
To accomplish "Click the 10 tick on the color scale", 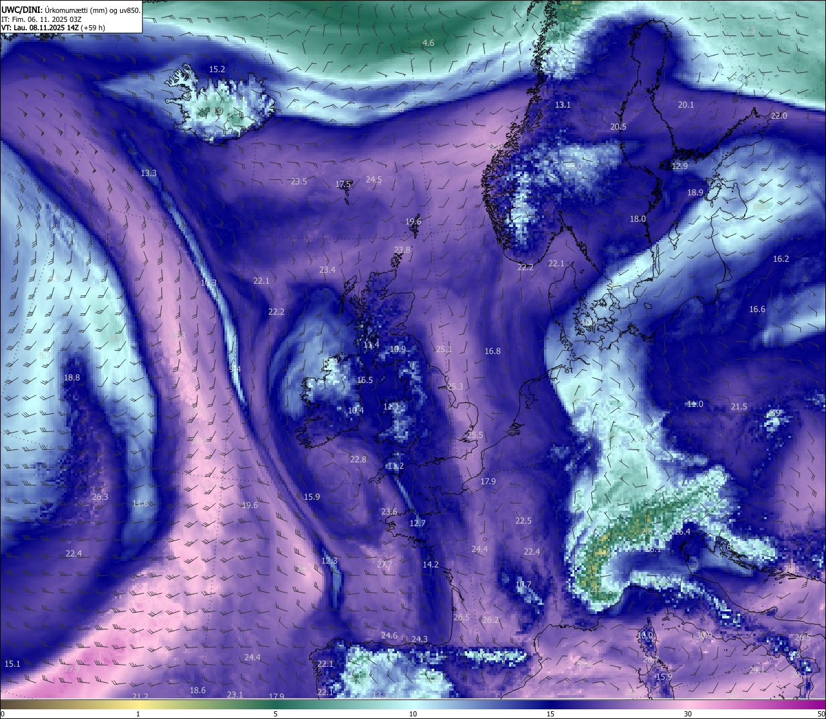I will point(413,714).
